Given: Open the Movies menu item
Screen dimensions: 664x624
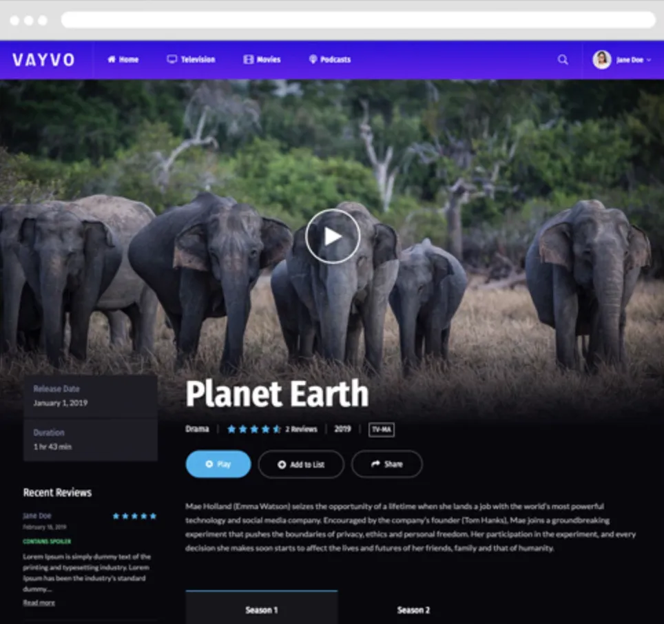Looking at the screenshot, I should click(262, 60).
